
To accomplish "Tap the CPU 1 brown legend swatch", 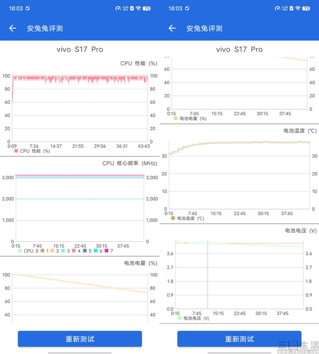I will 43,251.
